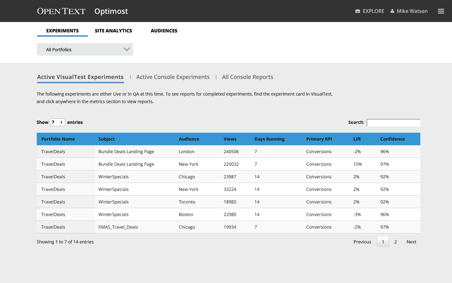Click TravelDeals in the Boston row
The height and width of the screenshot is (283, 452).
click(53, 214)
